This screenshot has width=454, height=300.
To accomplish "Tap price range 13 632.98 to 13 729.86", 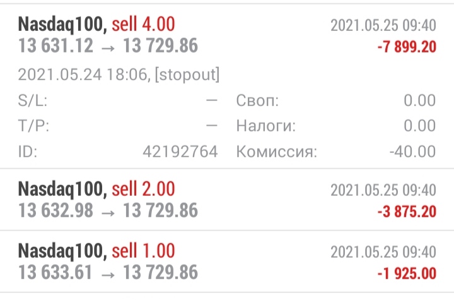I will (108, 210).
